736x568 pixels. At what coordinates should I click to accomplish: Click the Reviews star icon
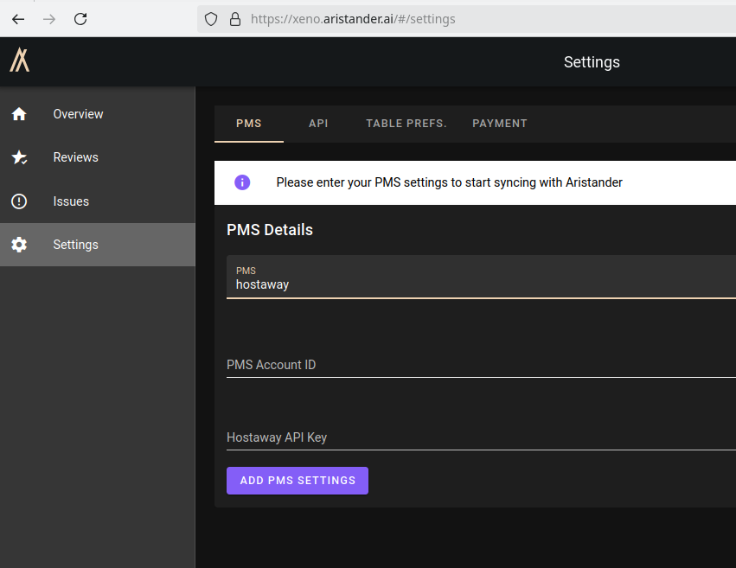(19, 157)
